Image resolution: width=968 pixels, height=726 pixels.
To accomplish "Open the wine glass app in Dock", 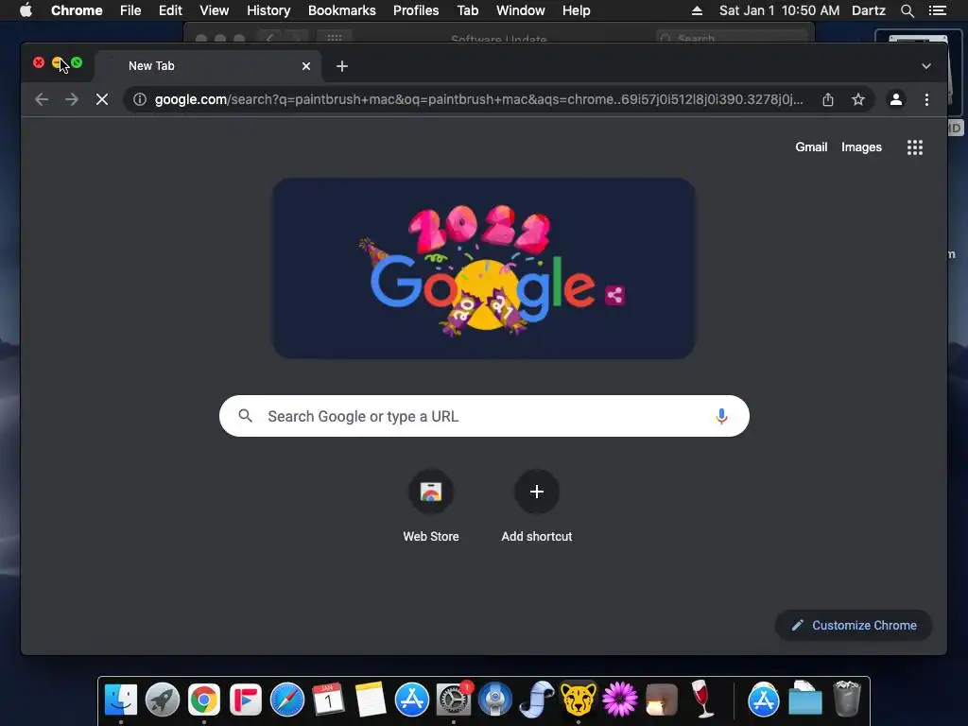I will [x=702, y=699].
